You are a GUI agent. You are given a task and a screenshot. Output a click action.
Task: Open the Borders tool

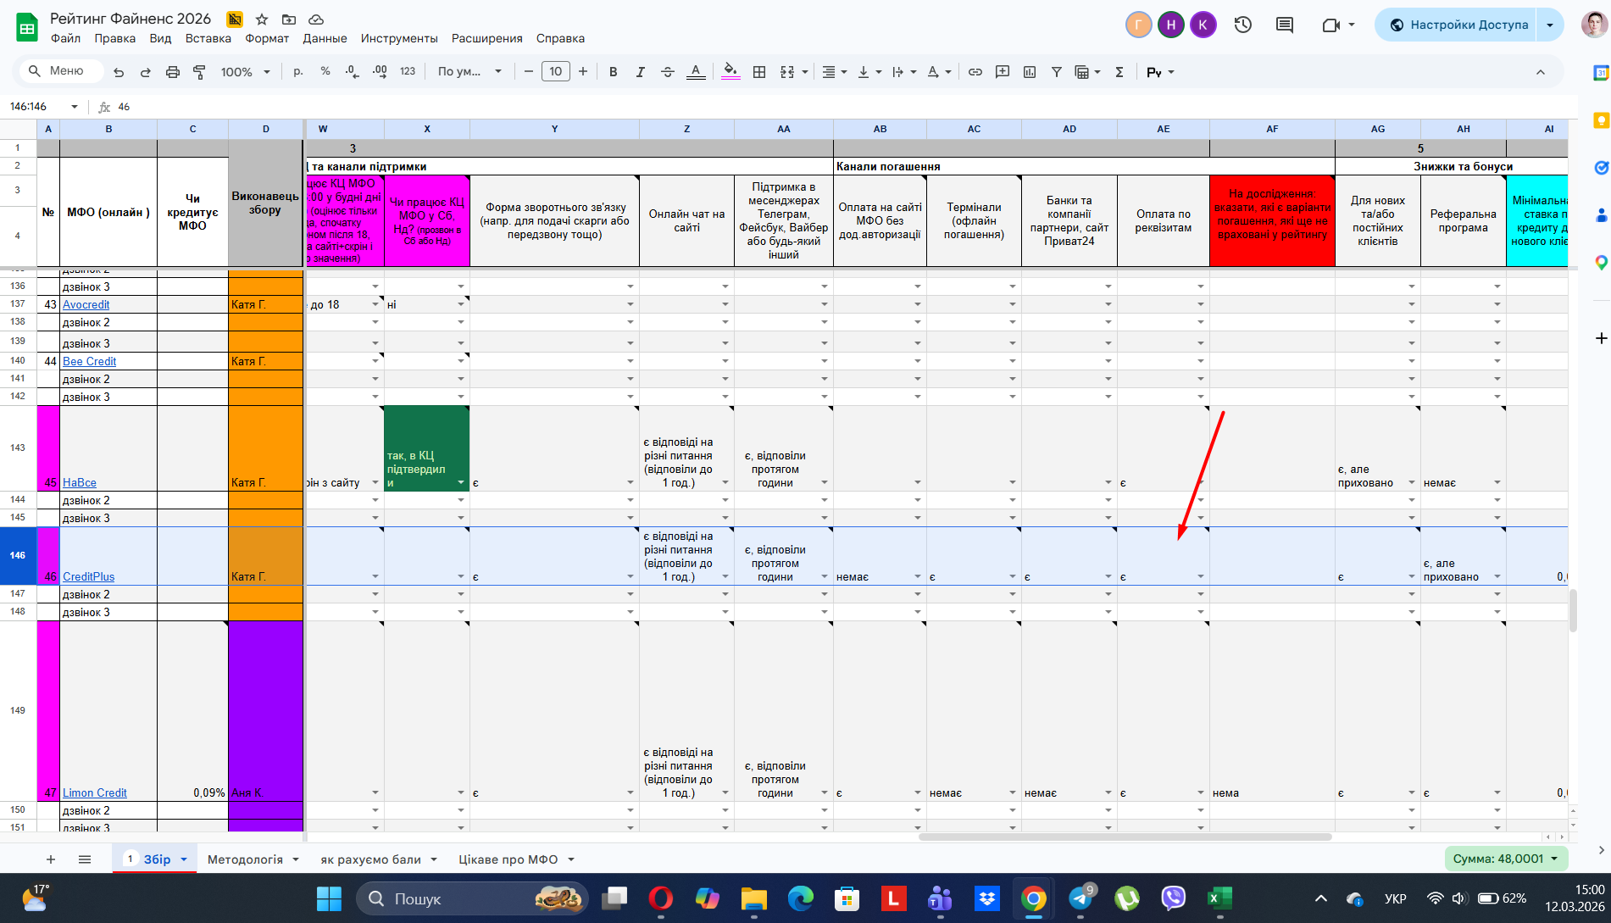tap(759, 72)
